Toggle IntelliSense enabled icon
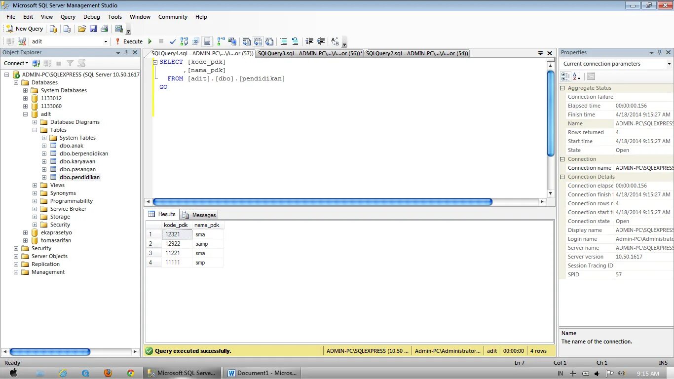The width and height of the screenshot is (674, 379). pyautogui.click(x=207, y=41)
